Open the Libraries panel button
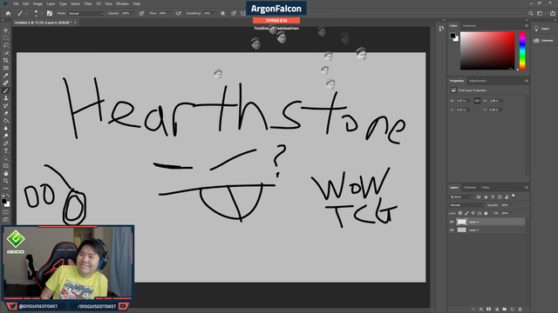This screenshot has width=558, height=313. tap(543, 41)
